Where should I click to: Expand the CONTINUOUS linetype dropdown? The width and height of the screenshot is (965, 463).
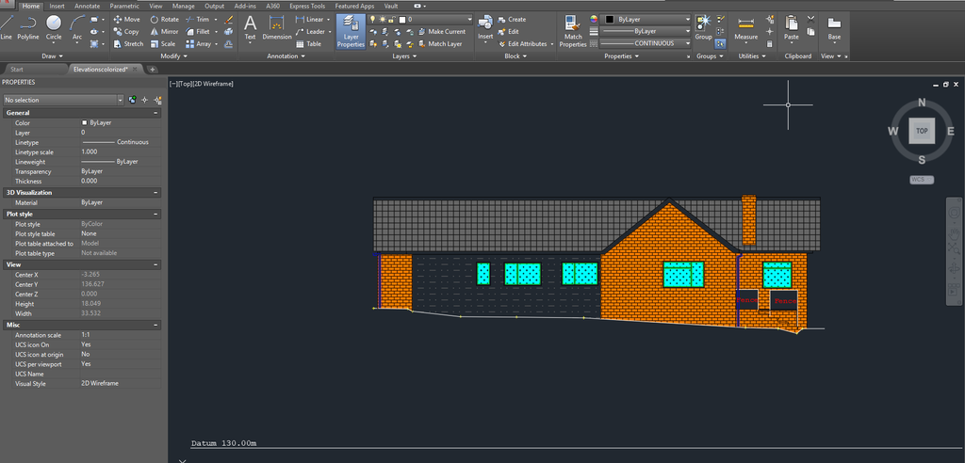[x=689, y=43]
